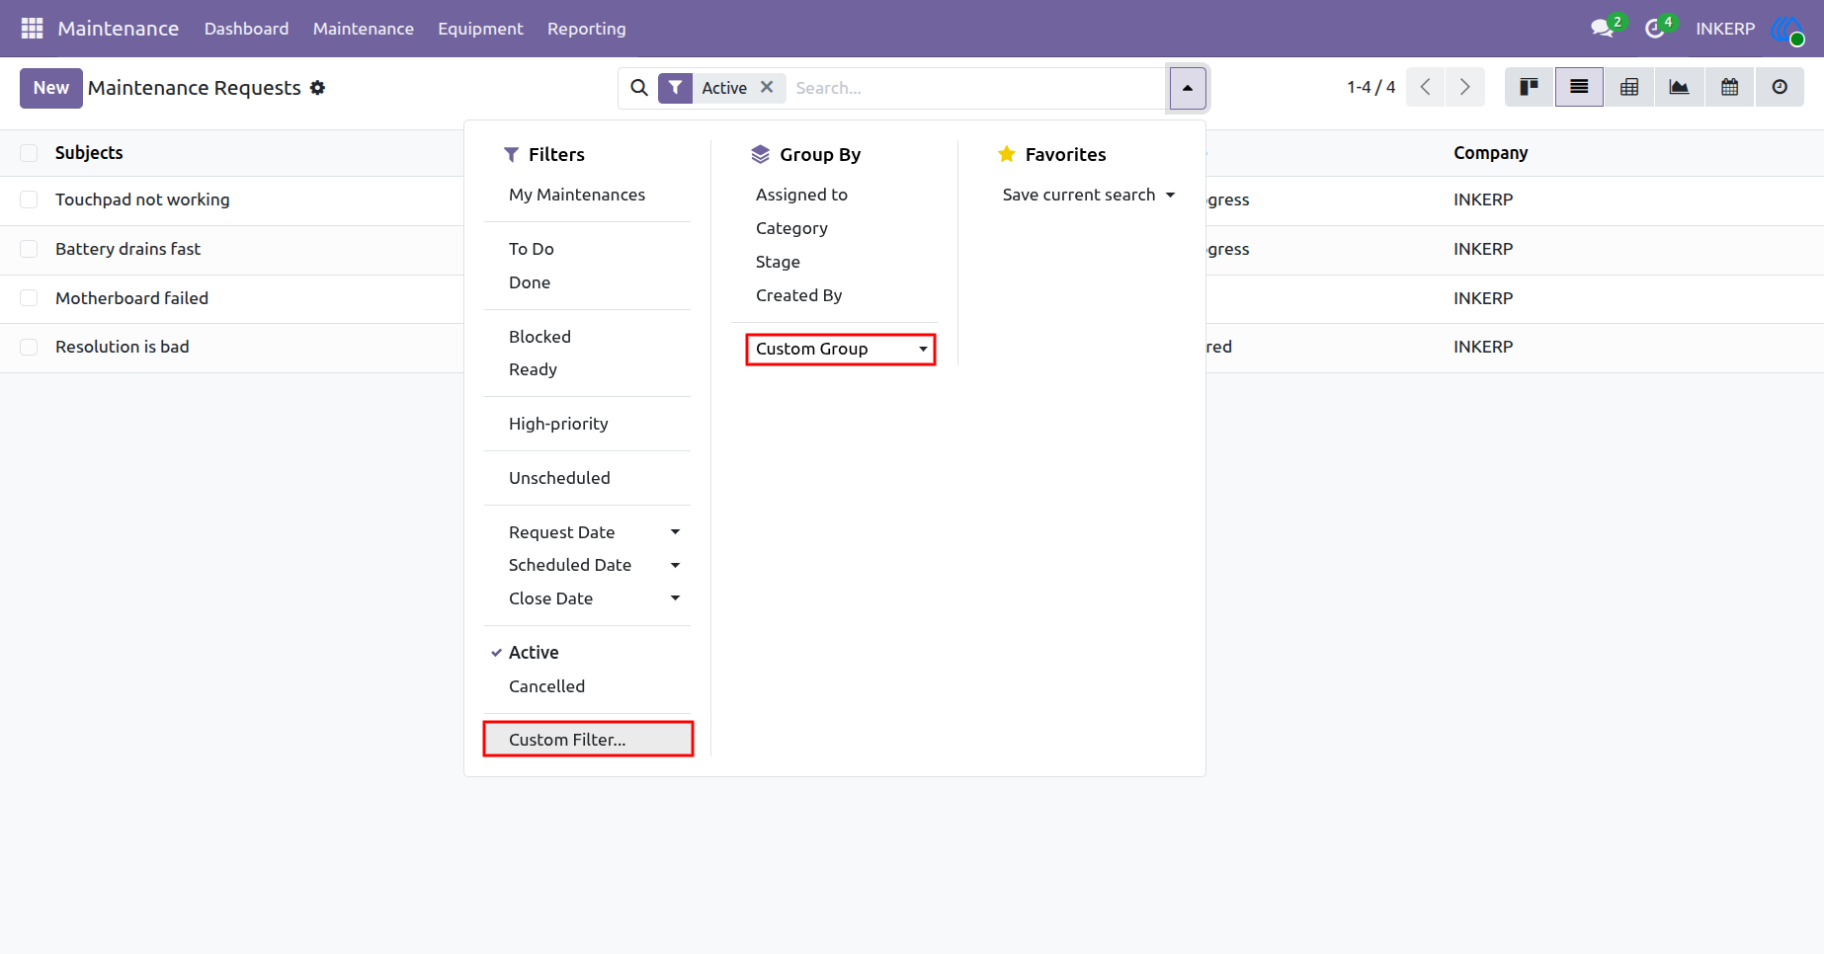Screen dimensions: 1824x954
Task: Open the conversations chat icon
Action: click(x=1602, y=29)
